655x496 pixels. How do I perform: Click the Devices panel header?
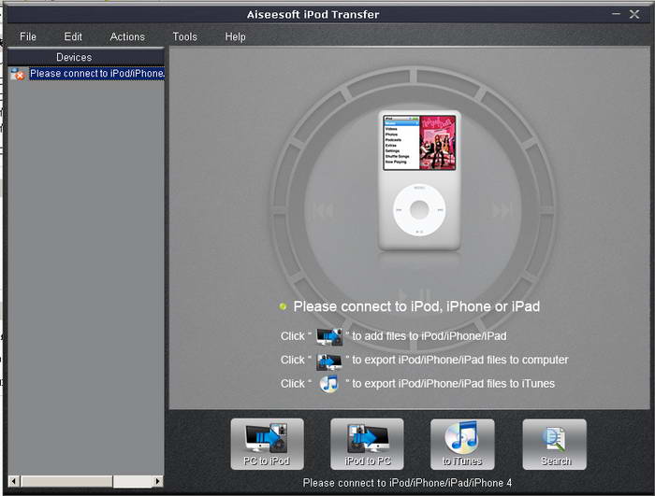point(74,58)
